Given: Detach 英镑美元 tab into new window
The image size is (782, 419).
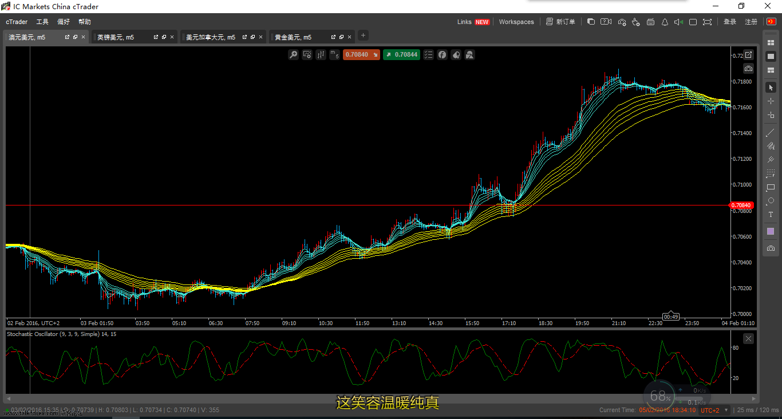Looking at the screenshot, I should coord(156,37).
